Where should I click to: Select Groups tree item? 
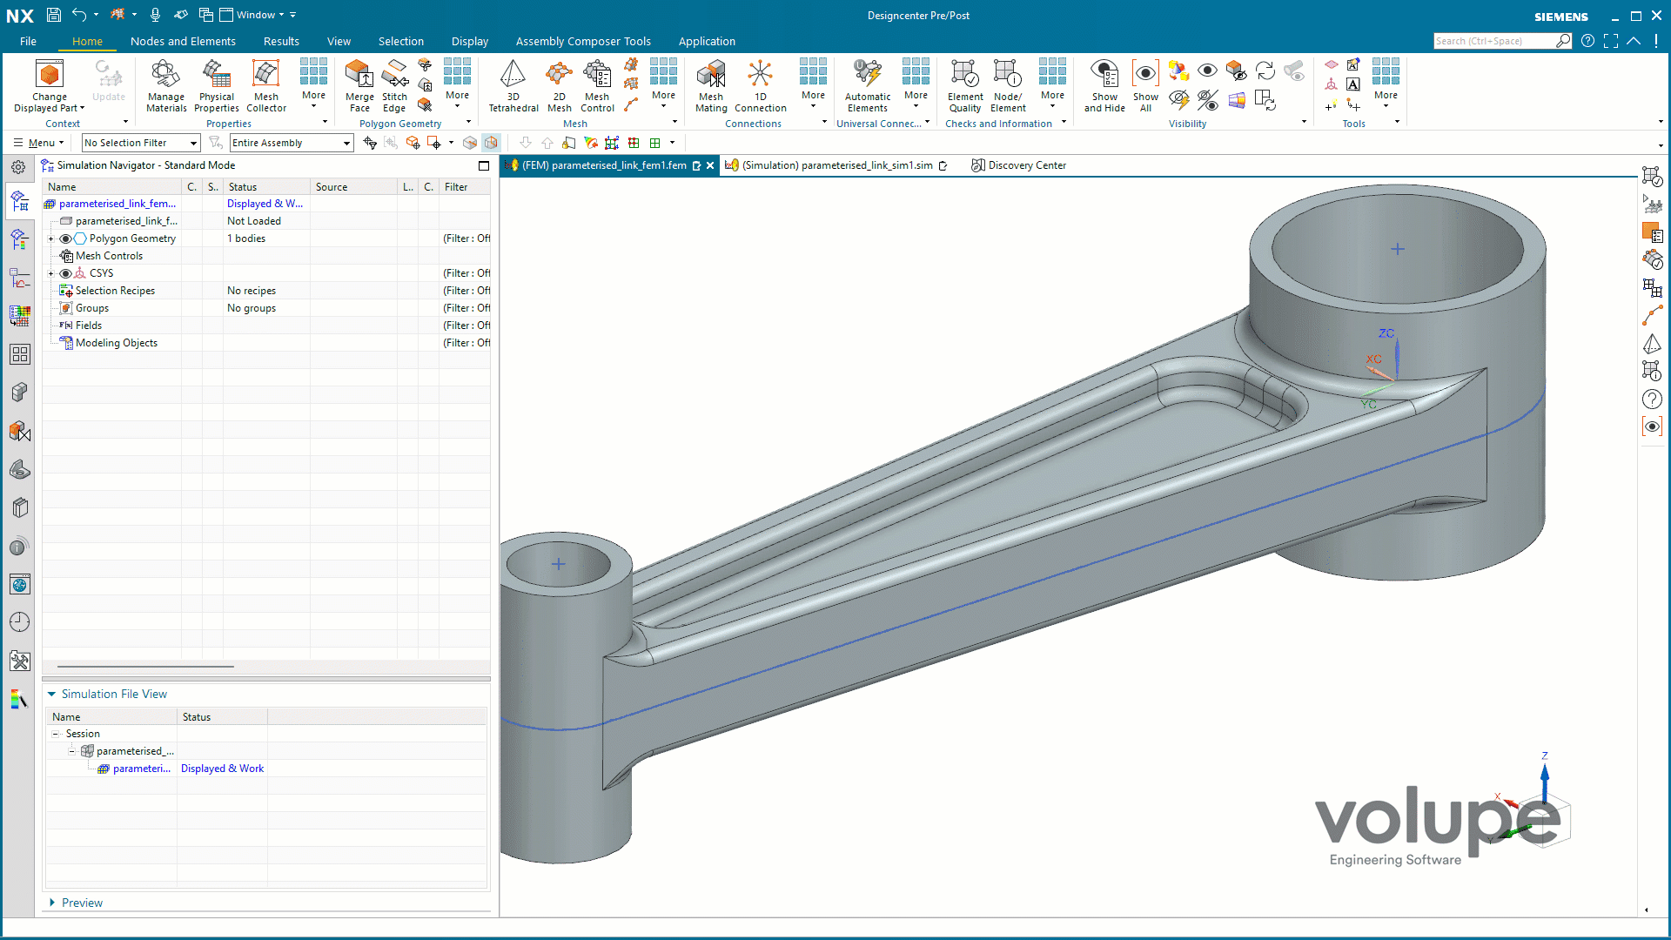click(91, 308)
